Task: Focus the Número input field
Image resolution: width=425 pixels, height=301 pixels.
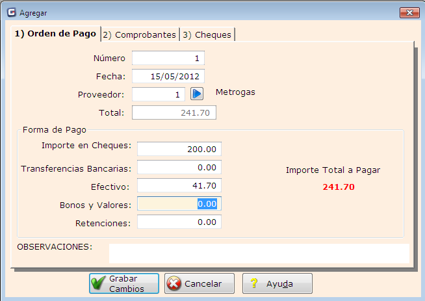Action: (x=168, y=58)
